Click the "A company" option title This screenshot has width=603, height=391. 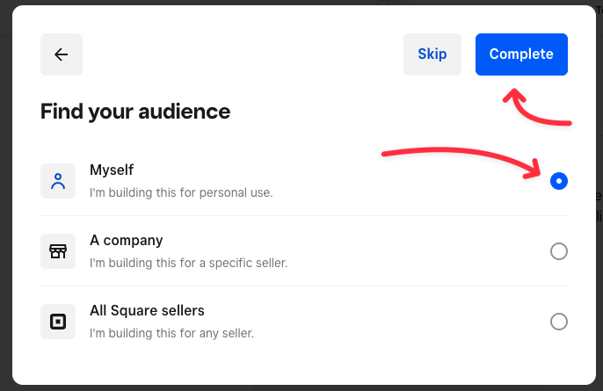pos(127,240)
